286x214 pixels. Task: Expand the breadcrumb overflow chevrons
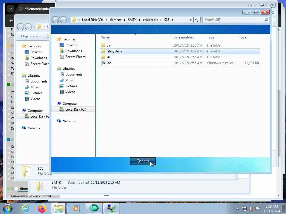pyautogui.click(x=79, y=20)
